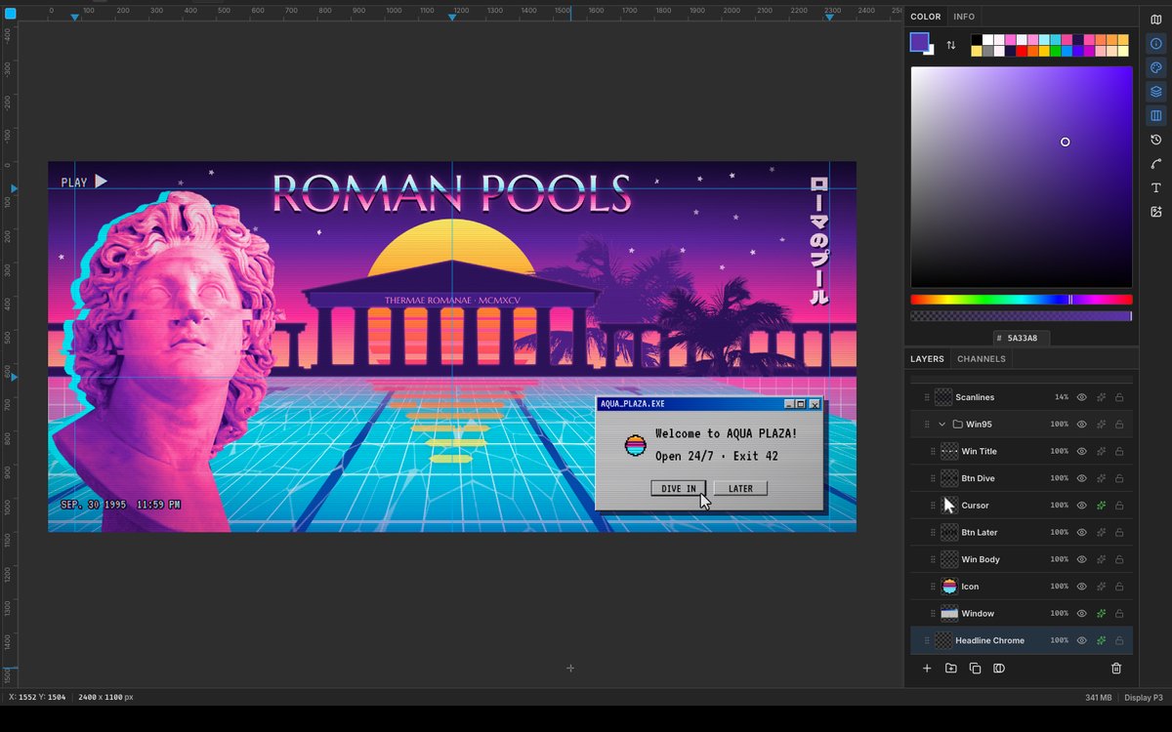
Task: Swap foreground and background colors
Action: (x=951, y=45)
